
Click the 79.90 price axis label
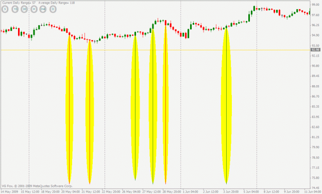click(x=315, y=147)
